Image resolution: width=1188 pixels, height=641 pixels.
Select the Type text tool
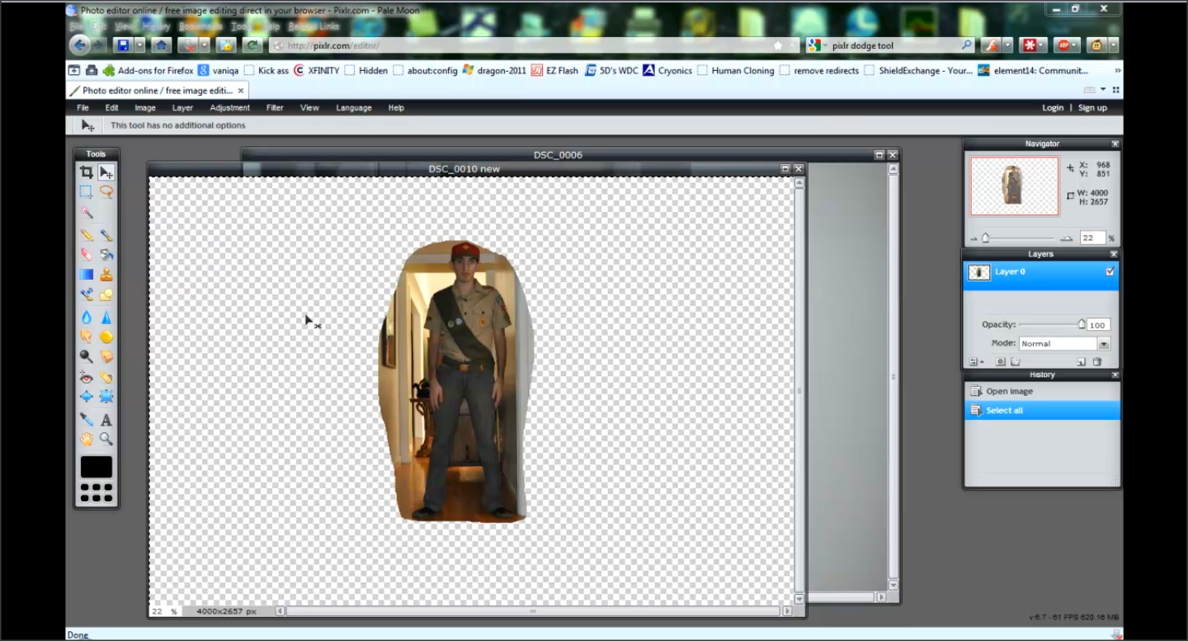tap(106, 419)
